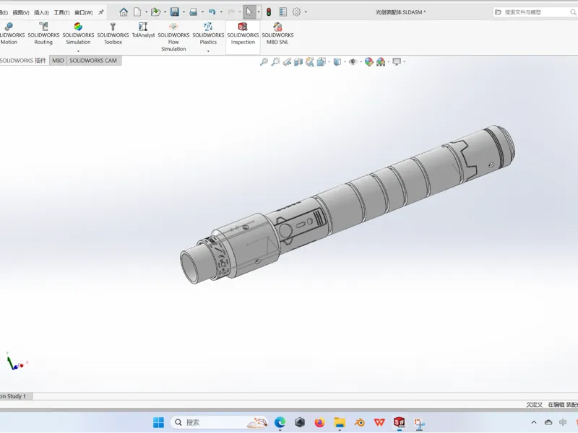
Task: Click the Home icon in the top toolbar
Action: [x=124, y=12]
